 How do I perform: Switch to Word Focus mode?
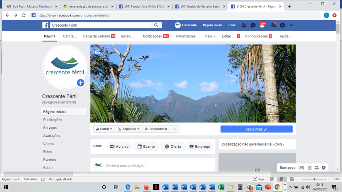coord(259,179)
